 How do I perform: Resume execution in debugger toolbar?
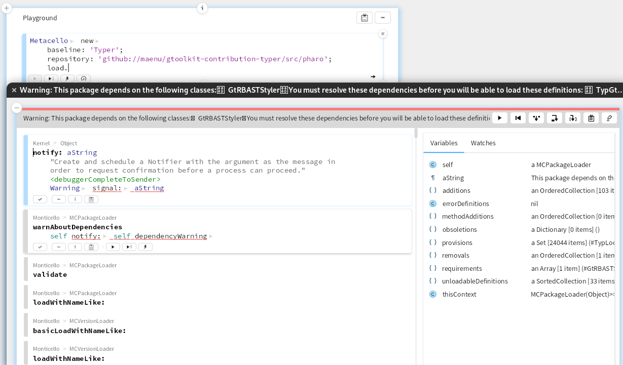(499, 118)
